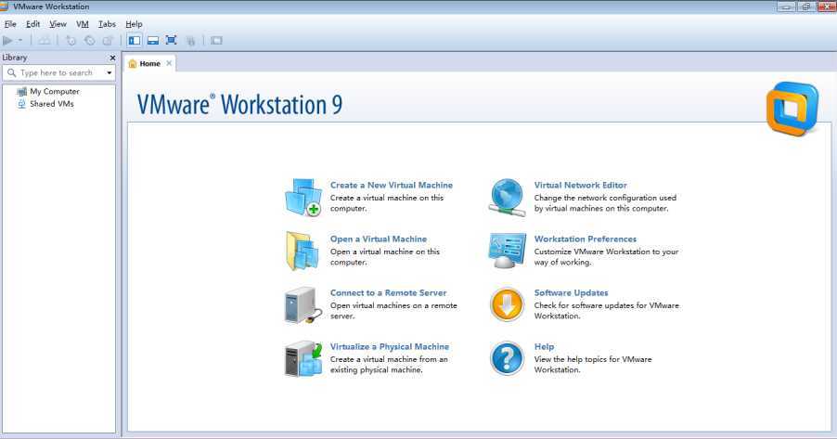The height and width of the screenshot is (439, 837).
Task: Toggle the thumbnail bar toolbar icon
Action: click(x=153, y=41)
